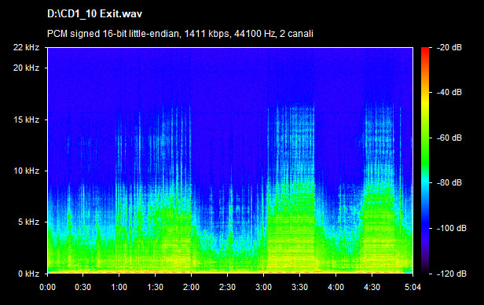Image resolution: width=484 pixels, height=305 pixels.
Task: Select the 5 kHz axis label
Action: tap(28, 222)
